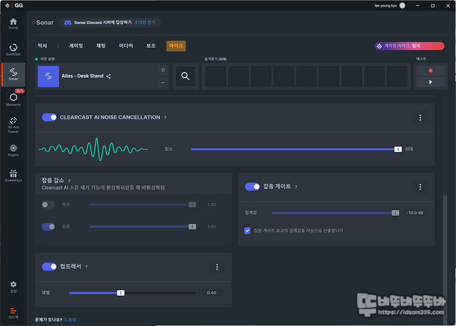Select Sonar in the sidebar
The width and height of the screenshot is (456, 326).
click(x=13, y=75)
